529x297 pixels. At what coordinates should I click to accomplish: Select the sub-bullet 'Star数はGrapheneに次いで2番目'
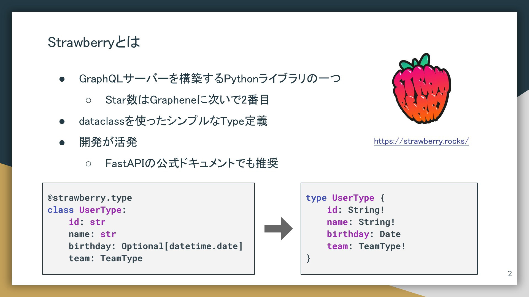(187, 100)
